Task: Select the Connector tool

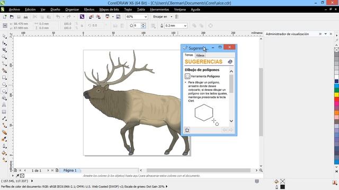Action: 4,126
